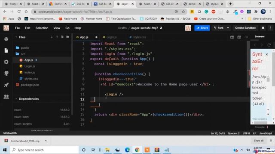The width and height of the screenshot is (275, 154).
Task: Click UTF-8 encoding in status bar
Action: coord(246,133)
